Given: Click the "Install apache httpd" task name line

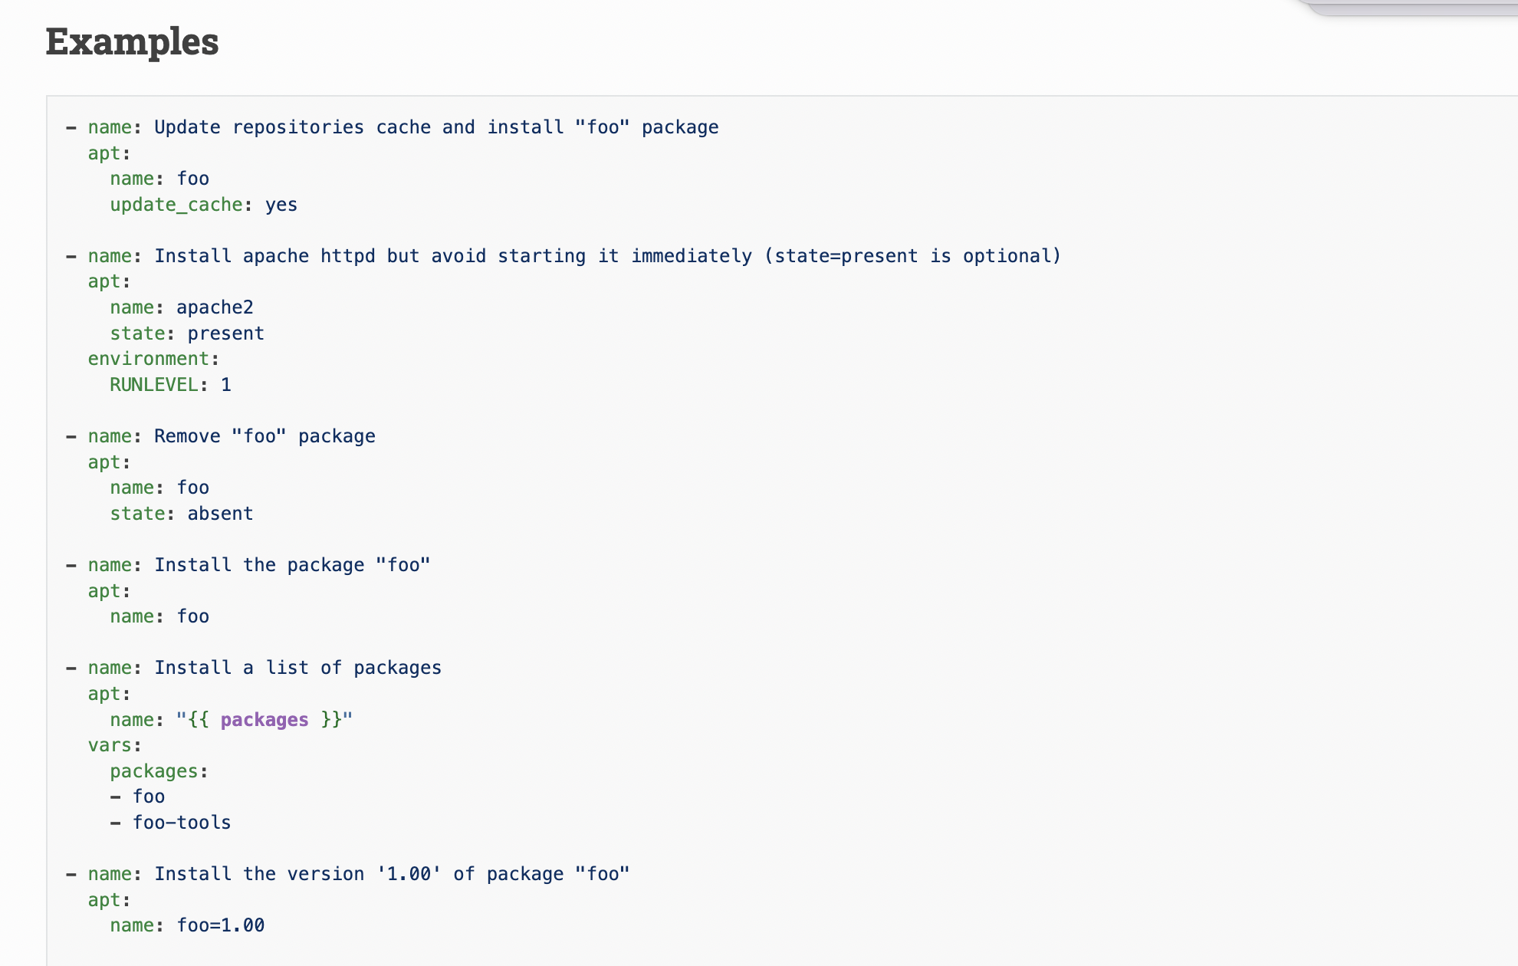Looking at the screenshot, I should pyautogui.click(x=606, y=256).
